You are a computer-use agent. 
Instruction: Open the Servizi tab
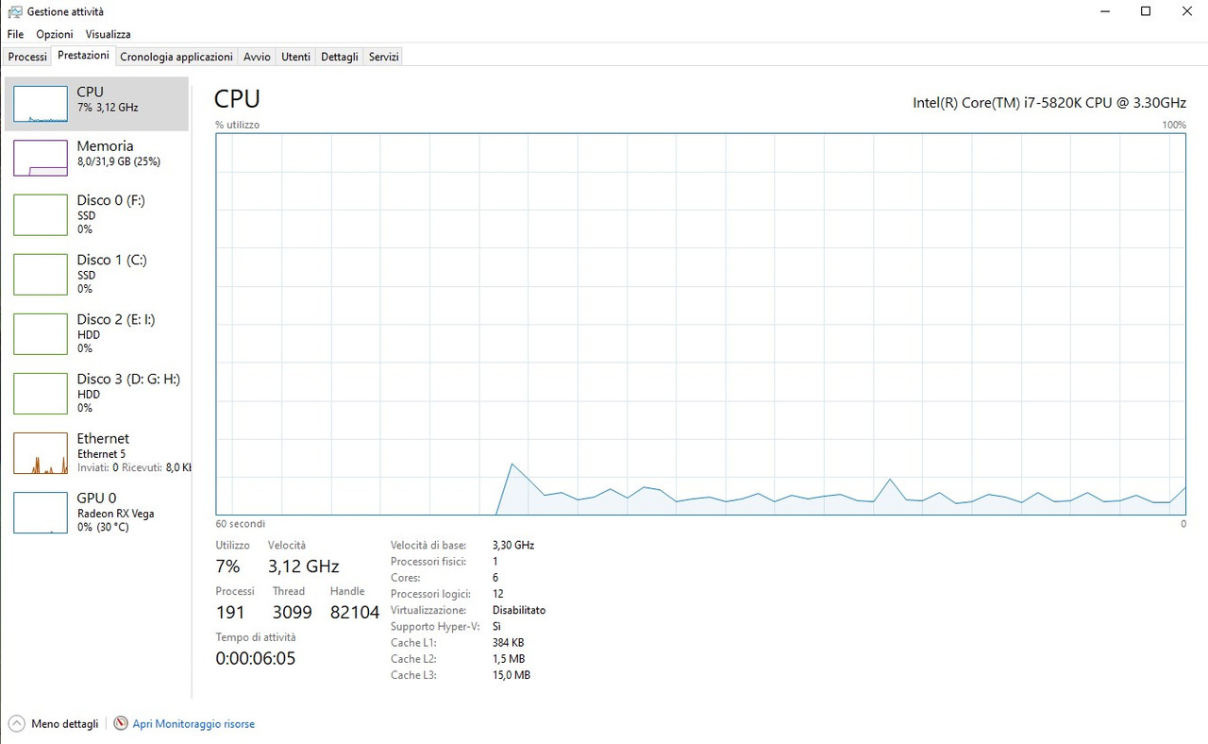(384, 57)
